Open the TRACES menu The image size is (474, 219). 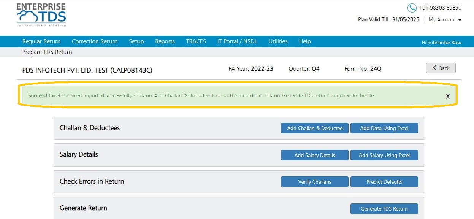point(196,41)
